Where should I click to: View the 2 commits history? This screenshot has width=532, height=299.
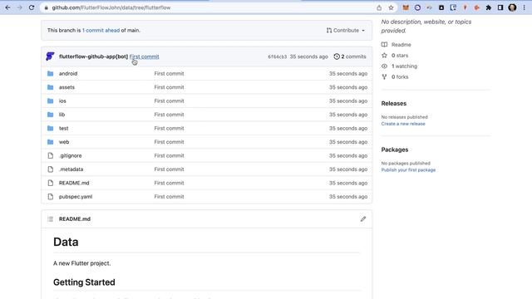pyautogui.click(x=350, y=56)
